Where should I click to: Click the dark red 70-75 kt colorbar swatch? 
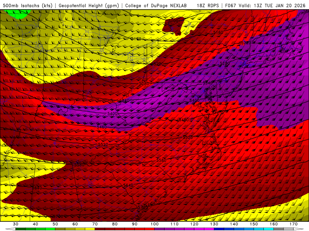point(100,229)
